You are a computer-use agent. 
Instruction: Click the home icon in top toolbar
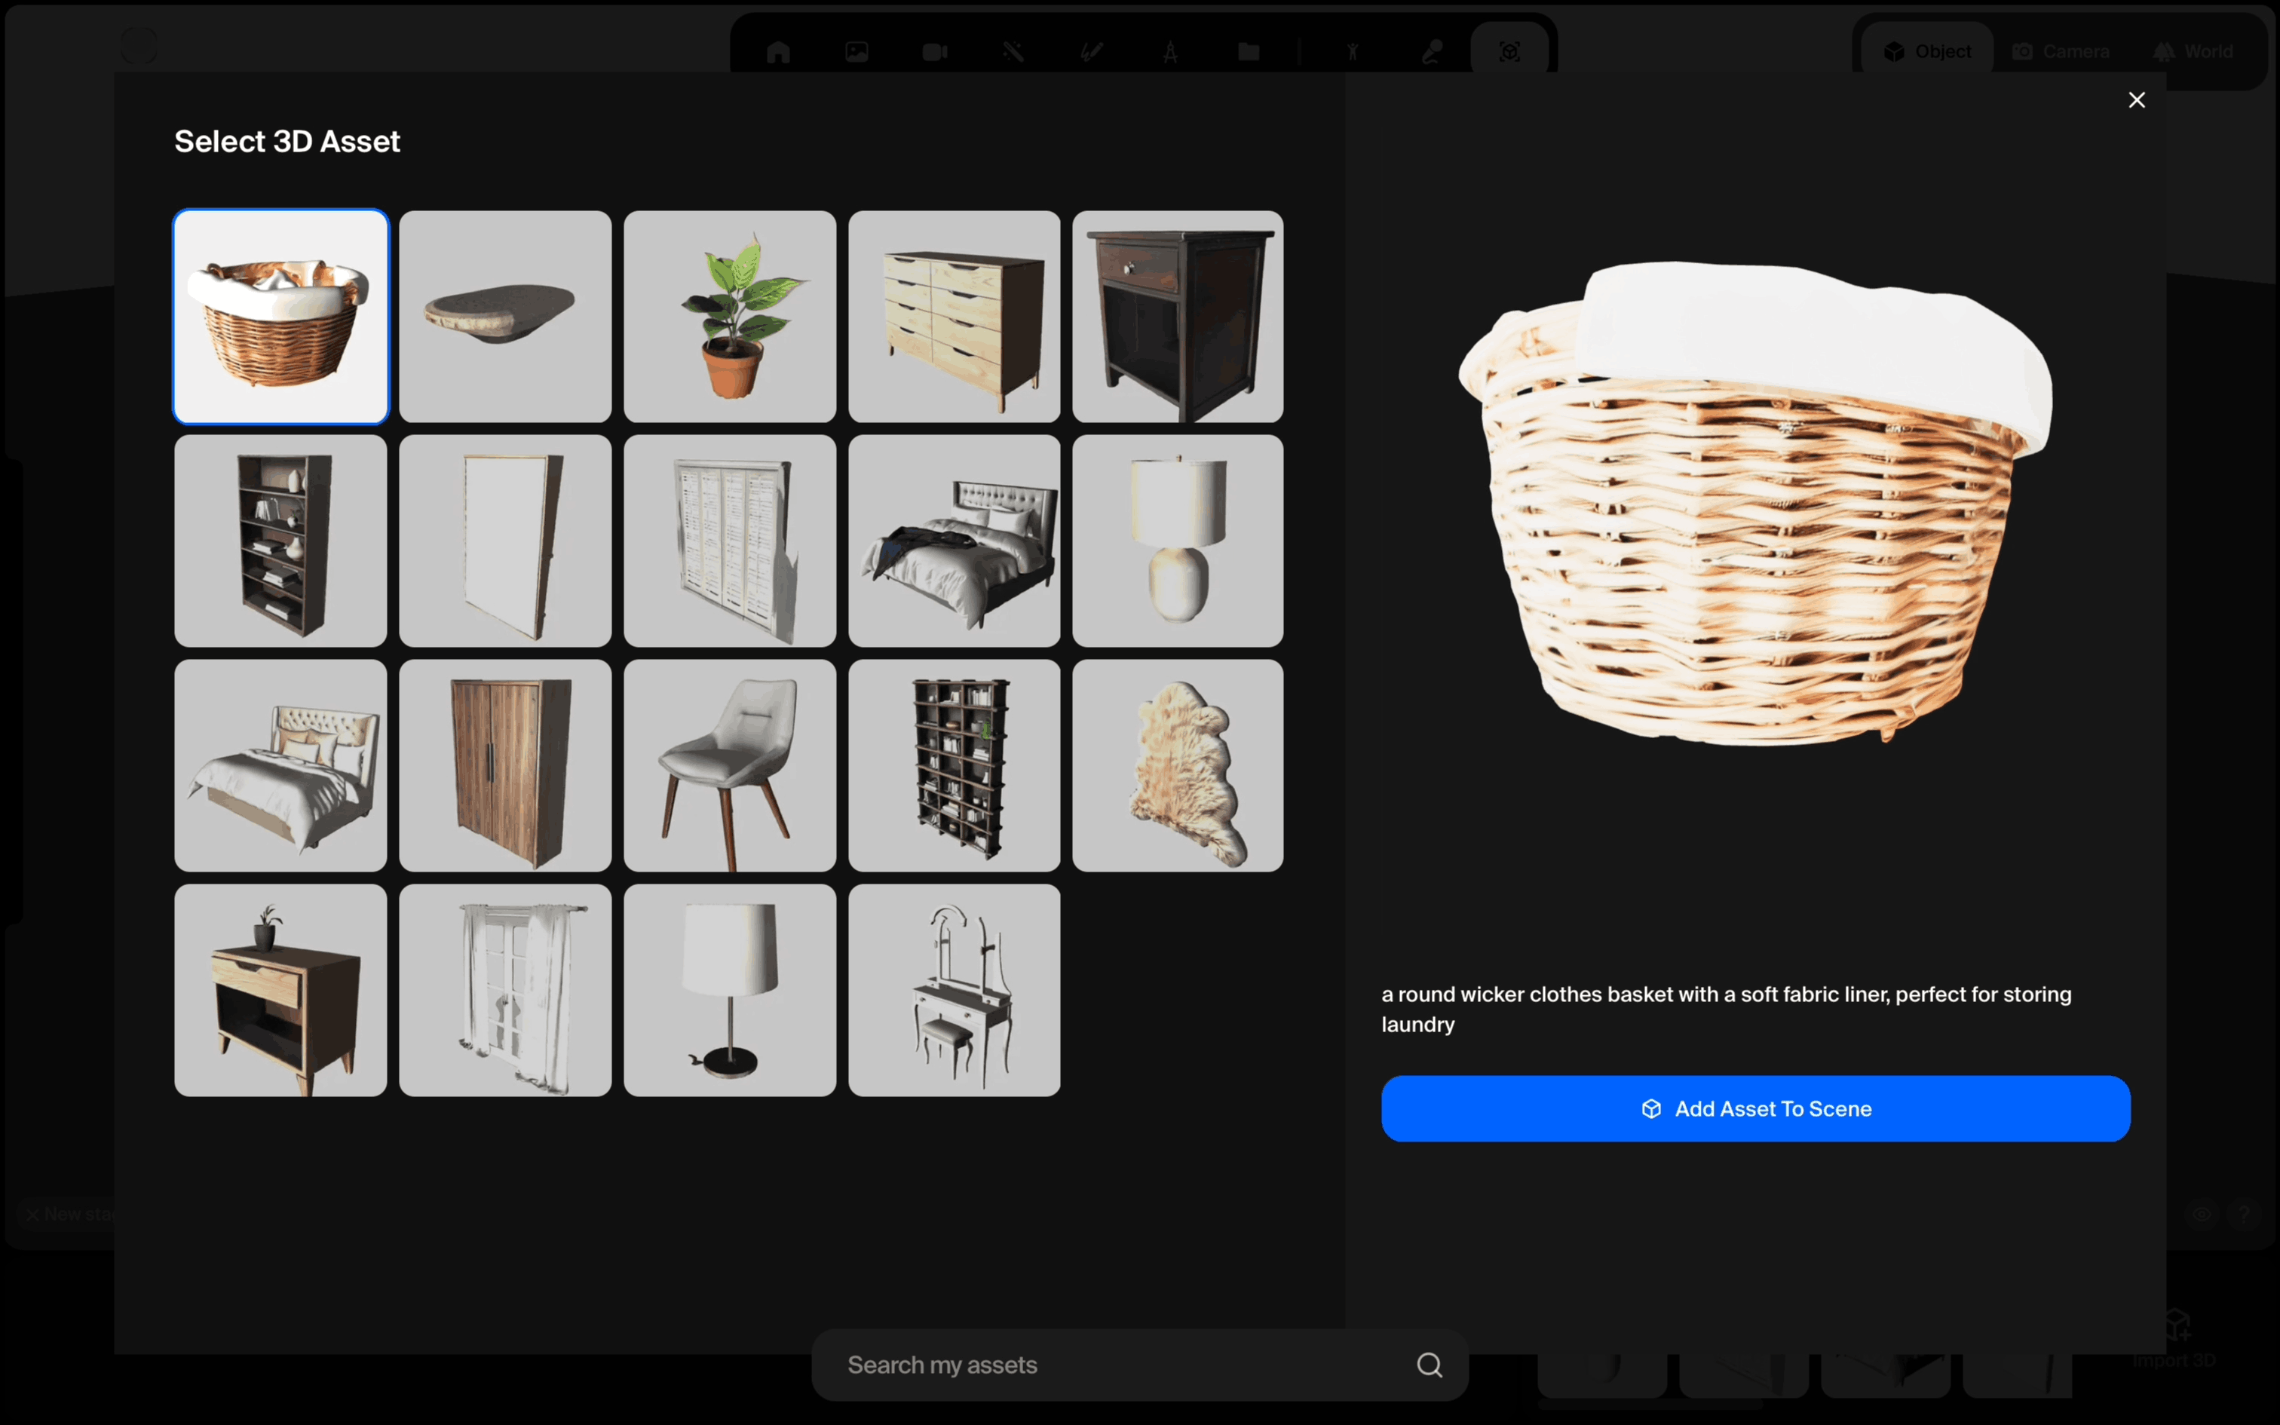tap(778, 52)
